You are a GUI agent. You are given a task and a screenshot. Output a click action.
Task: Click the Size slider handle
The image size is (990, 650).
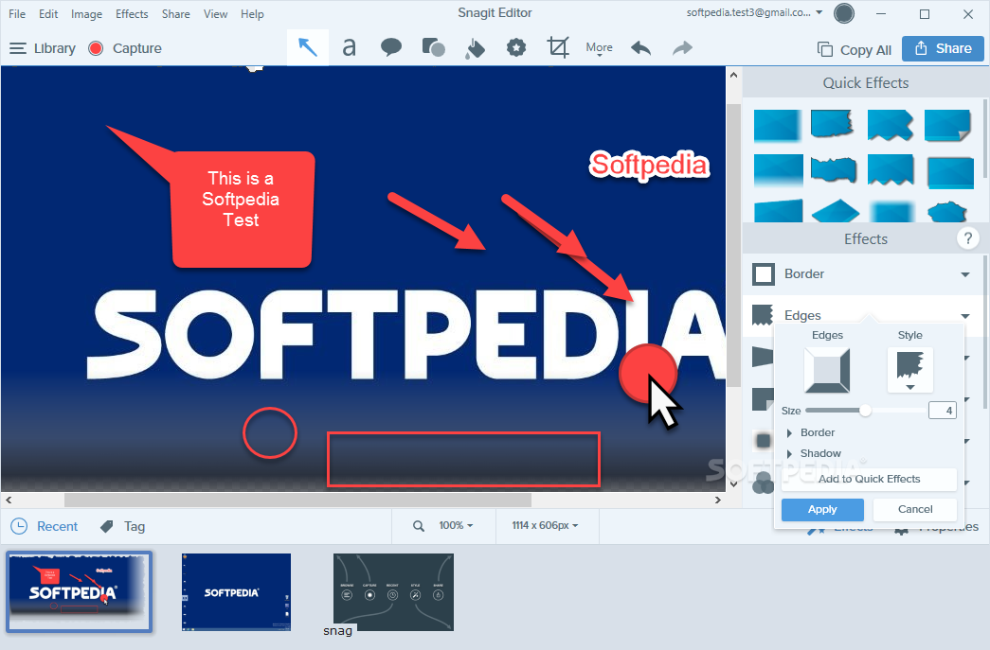pos(865,411)
